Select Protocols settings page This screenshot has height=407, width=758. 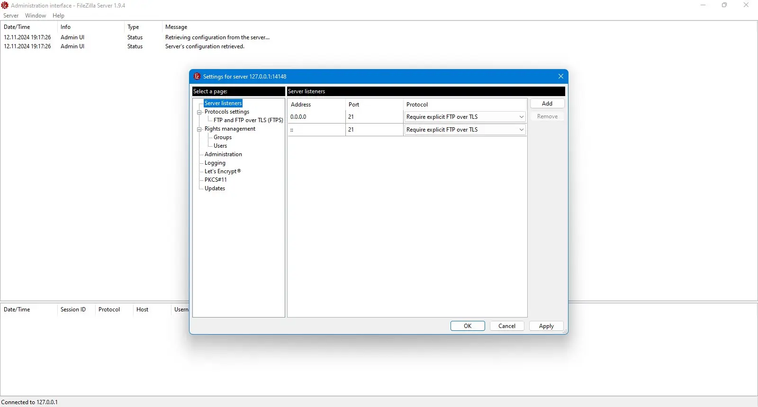[227, 112]
